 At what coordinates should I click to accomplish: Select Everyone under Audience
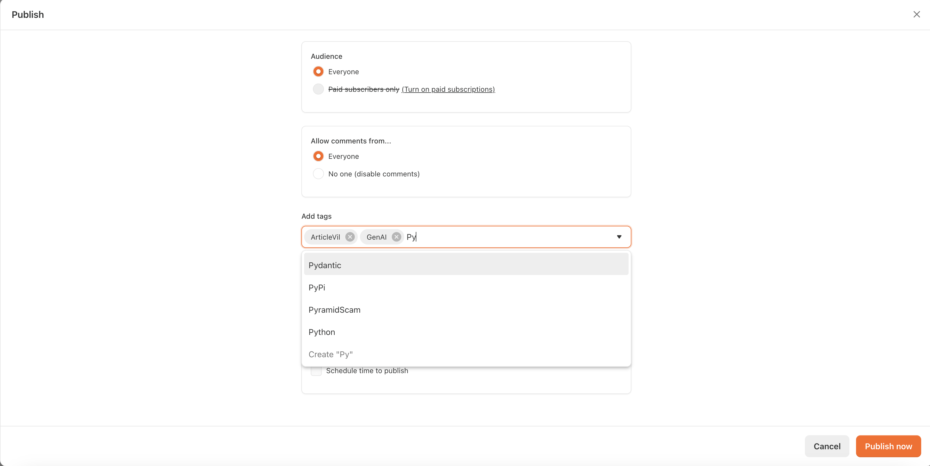tap(318, 71)
